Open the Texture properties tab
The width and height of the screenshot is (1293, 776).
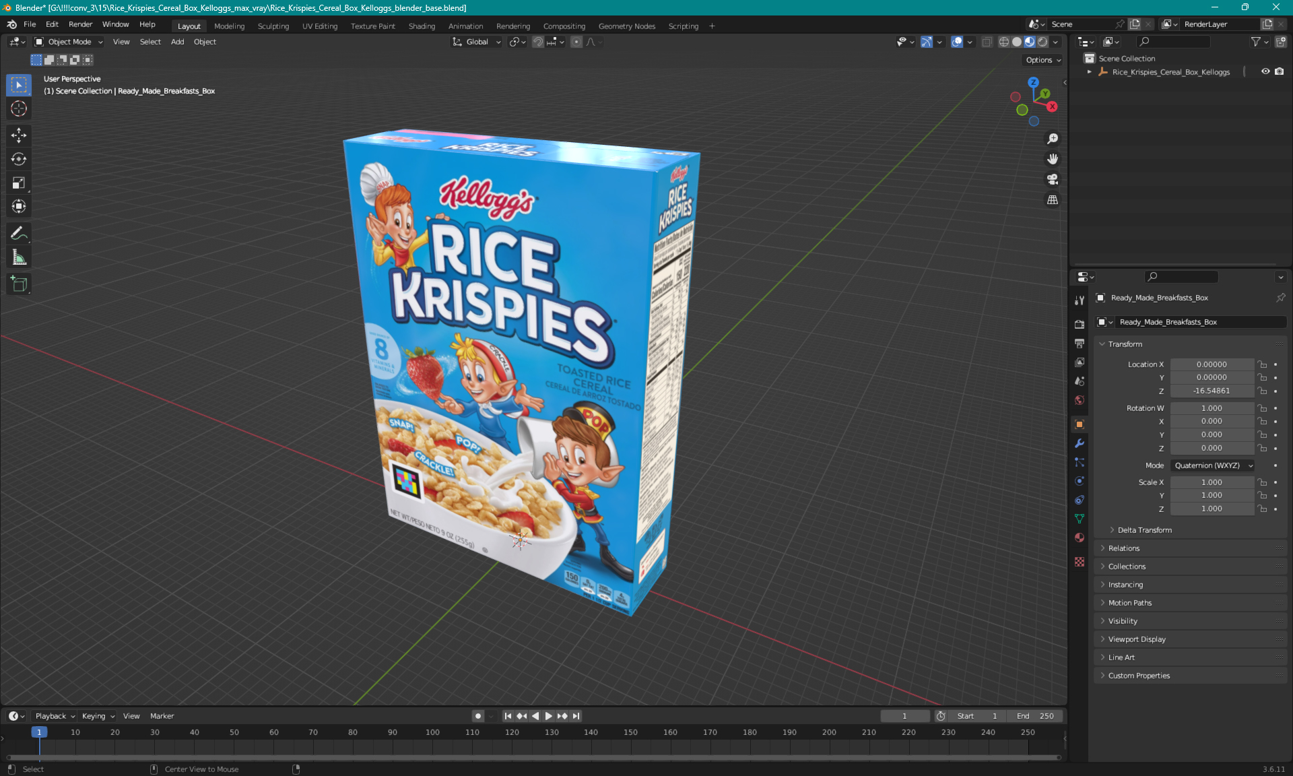(x=1080, y=562)
